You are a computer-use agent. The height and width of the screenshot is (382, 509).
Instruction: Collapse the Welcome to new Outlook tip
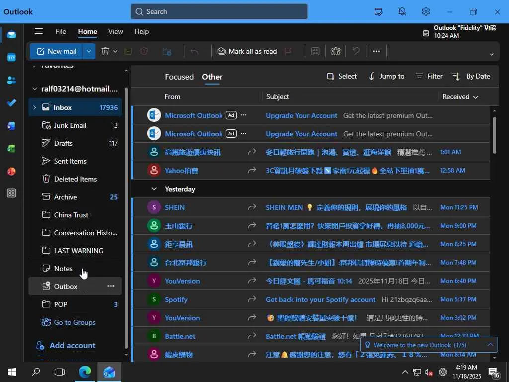click(x=491, y=345)
